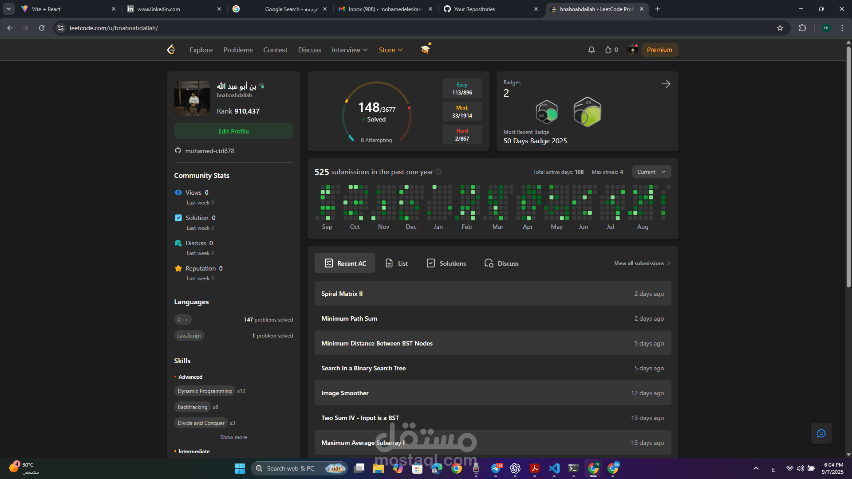The image size is (852, 479).
Task: Open the Current year dropdown
Action: pos(651,172)
